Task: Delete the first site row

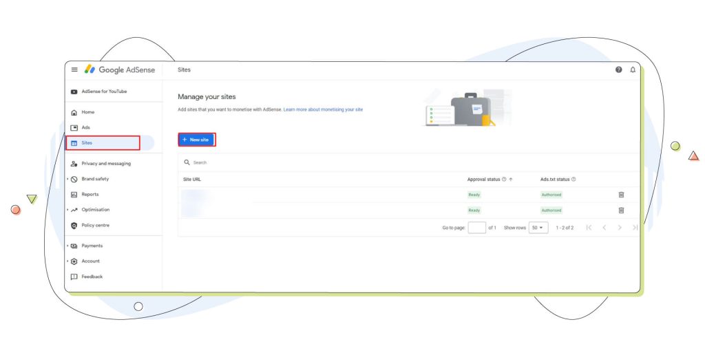Action: tap(621, 195)
